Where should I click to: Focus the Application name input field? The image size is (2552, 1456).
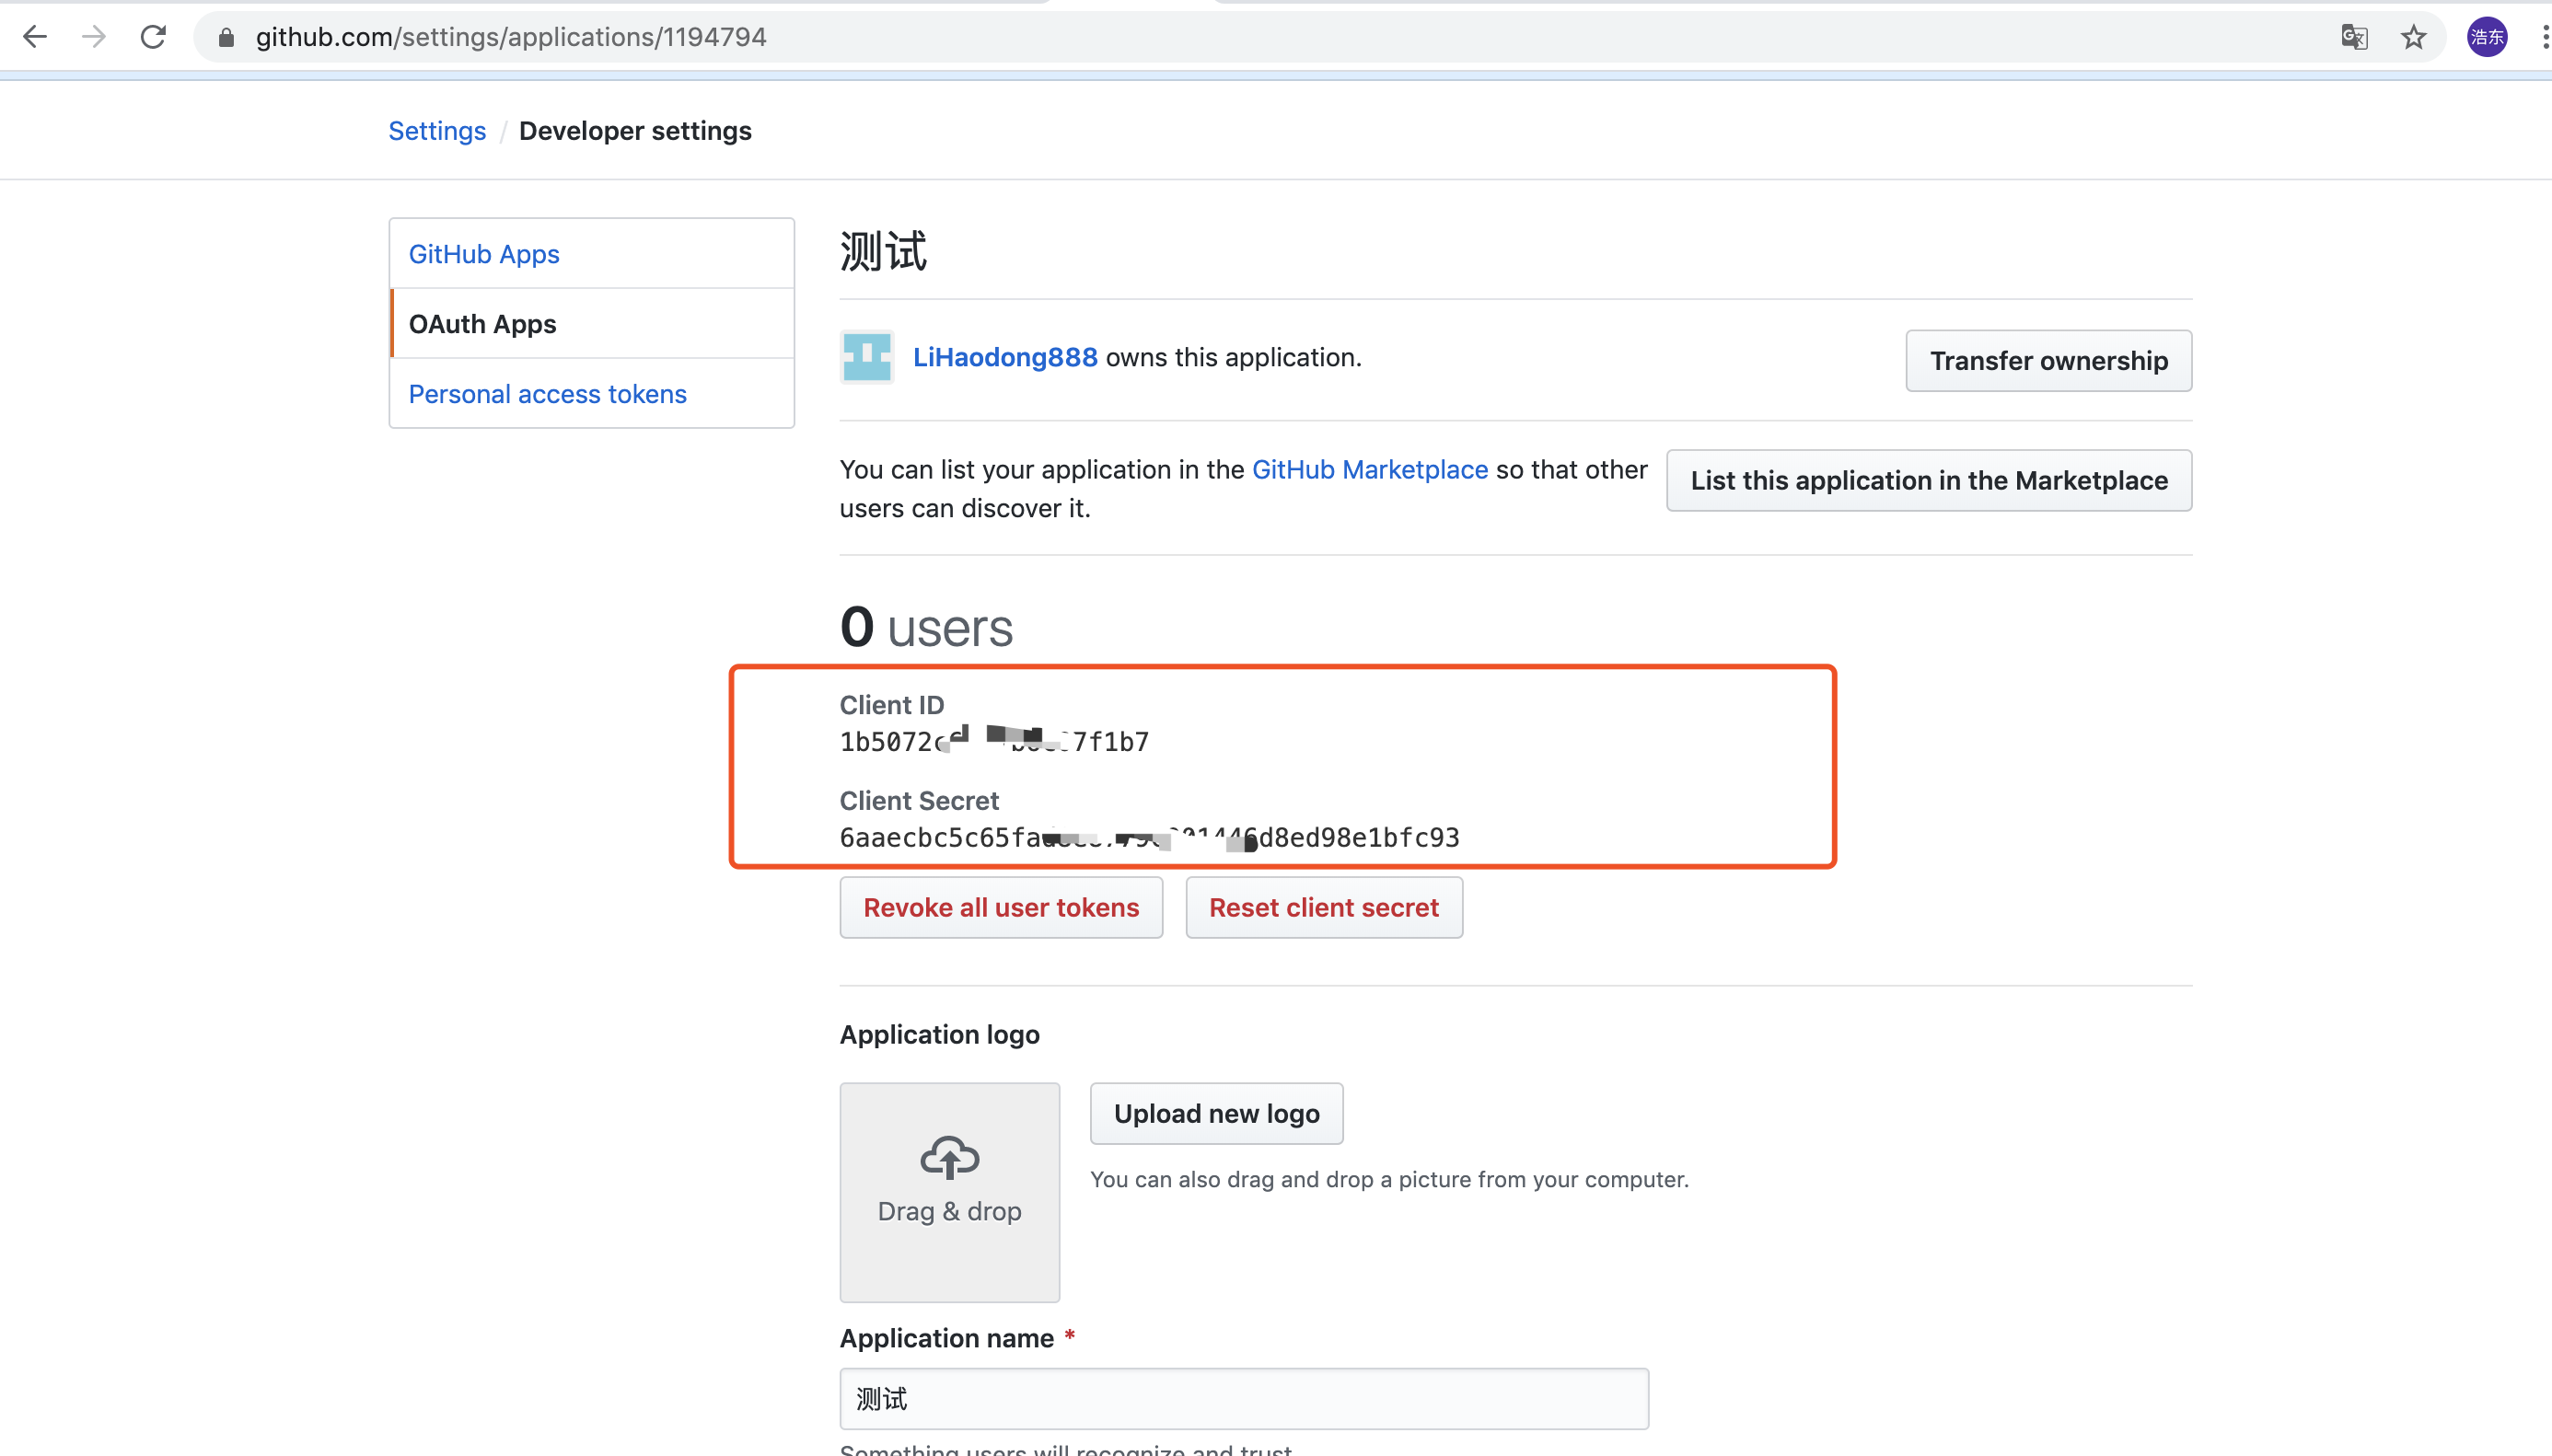click(x=1244, y=1399)
